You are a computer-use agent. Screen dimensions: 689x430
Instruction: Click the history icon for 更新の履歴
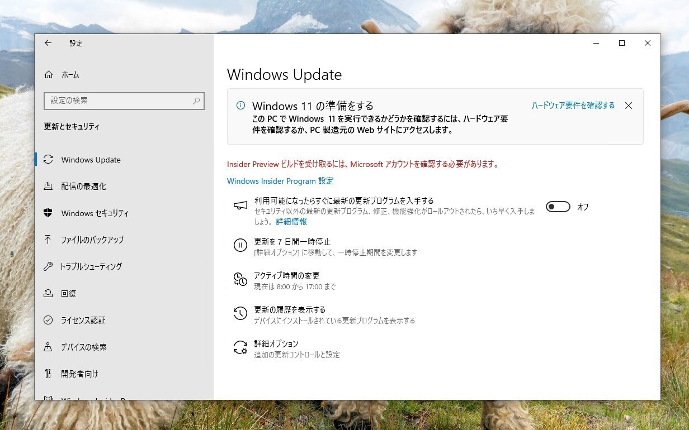point(240,313)
